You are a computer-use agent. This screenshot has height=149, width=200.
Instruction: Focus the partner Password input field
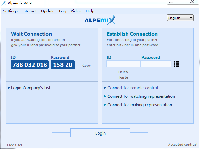(156, 64)
